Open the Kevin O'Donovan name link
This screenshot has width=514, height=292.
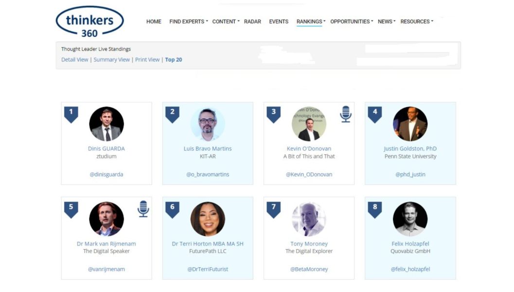point(309,148)
